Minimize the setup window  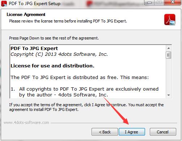tap(149, 3)
